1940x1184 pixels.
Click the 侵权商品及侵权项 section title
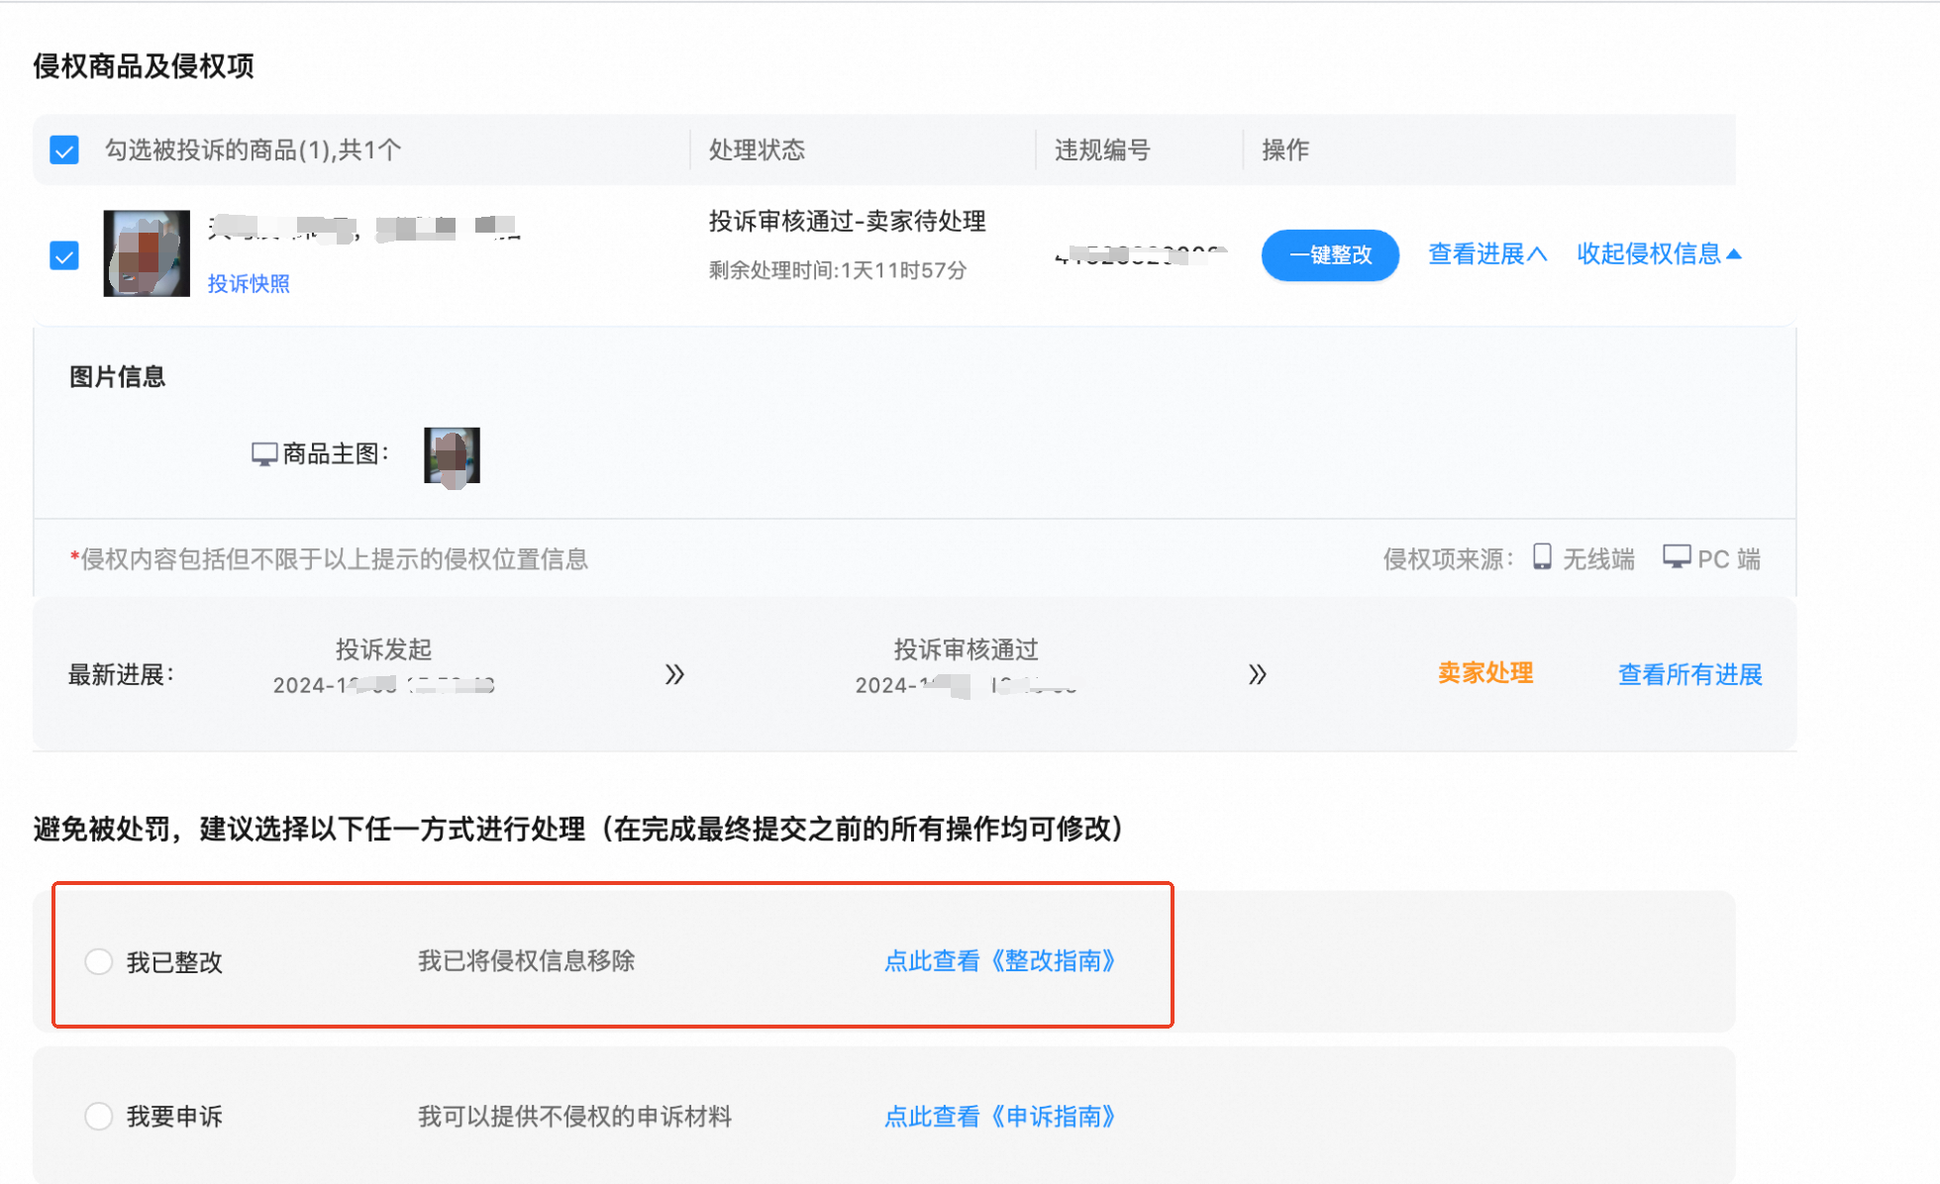click(x=144, y=66)
